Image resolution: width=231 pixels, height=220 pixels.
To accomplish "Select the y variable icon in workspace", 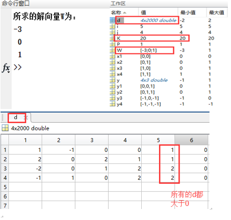I will tap(112, 80).
